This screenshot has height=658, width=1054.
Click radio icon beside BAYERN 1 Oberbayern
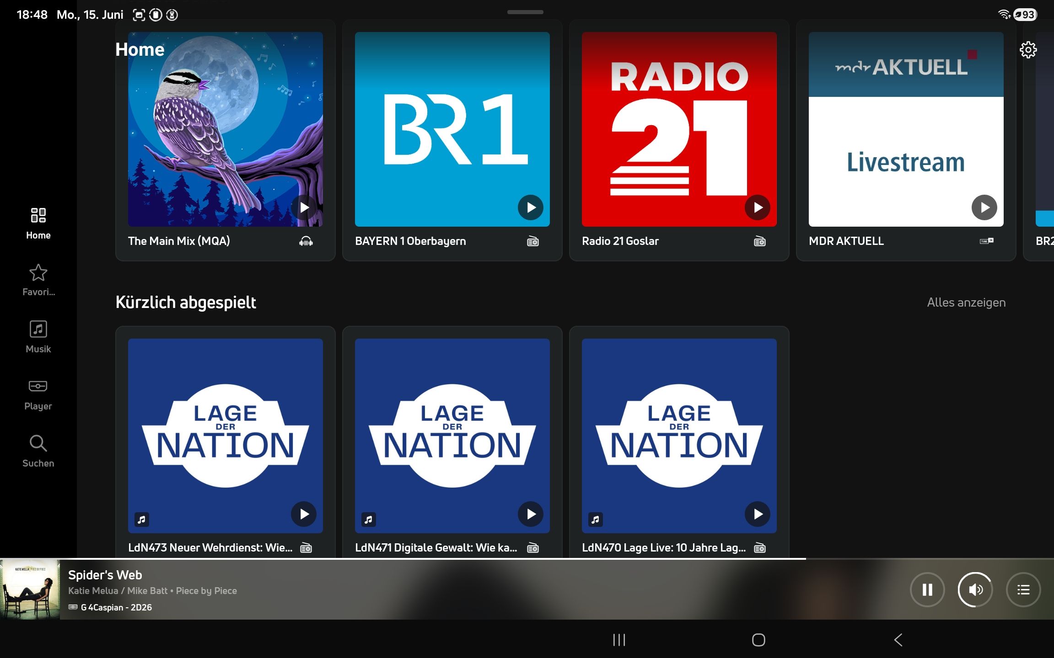pyautogui.click(x=533, y=241)
